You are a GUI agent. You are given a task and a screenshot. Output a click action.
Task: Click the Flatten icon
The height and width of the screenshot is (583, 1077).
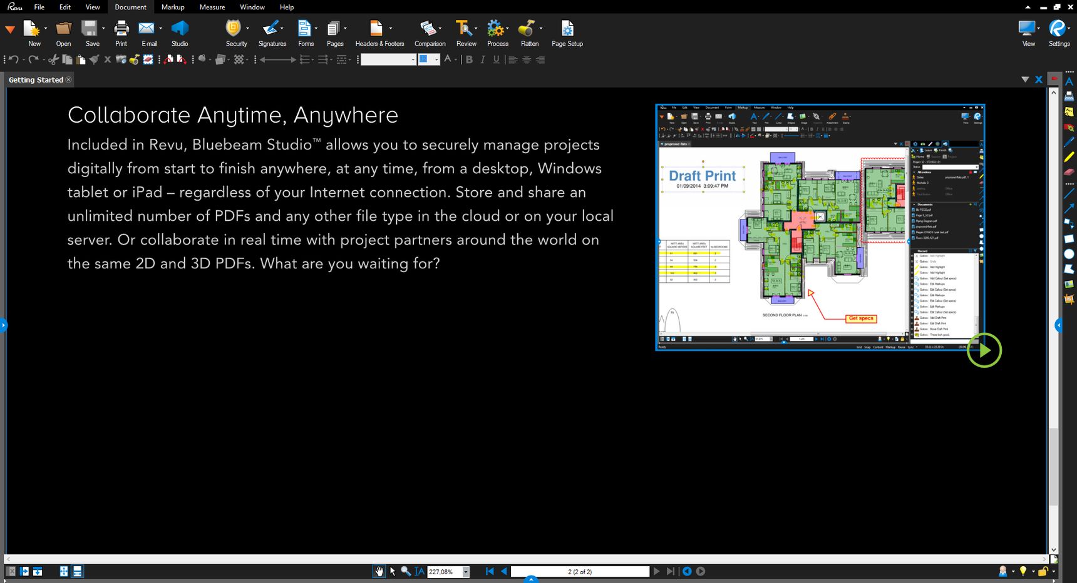(x=527, y=29)
